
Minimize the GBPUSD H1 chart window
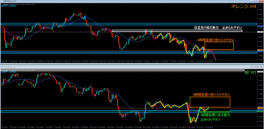(252, 67)
